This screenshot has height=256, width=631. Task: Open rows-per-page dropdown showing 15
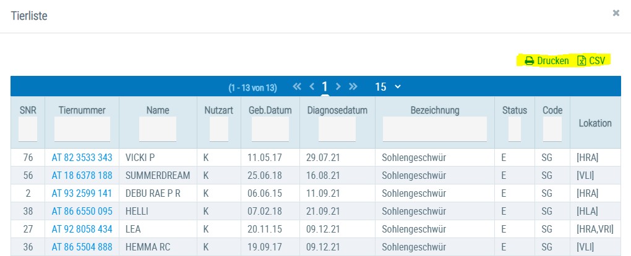(x=388, y=87)
